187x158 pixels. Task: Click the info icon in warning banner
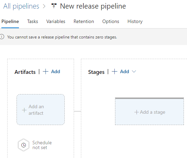click(x=2, y=37)
